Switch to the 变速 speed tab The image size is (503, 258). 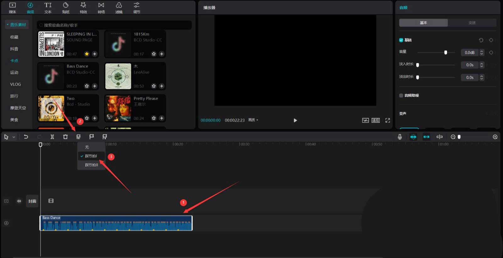(x=472, y=23)
